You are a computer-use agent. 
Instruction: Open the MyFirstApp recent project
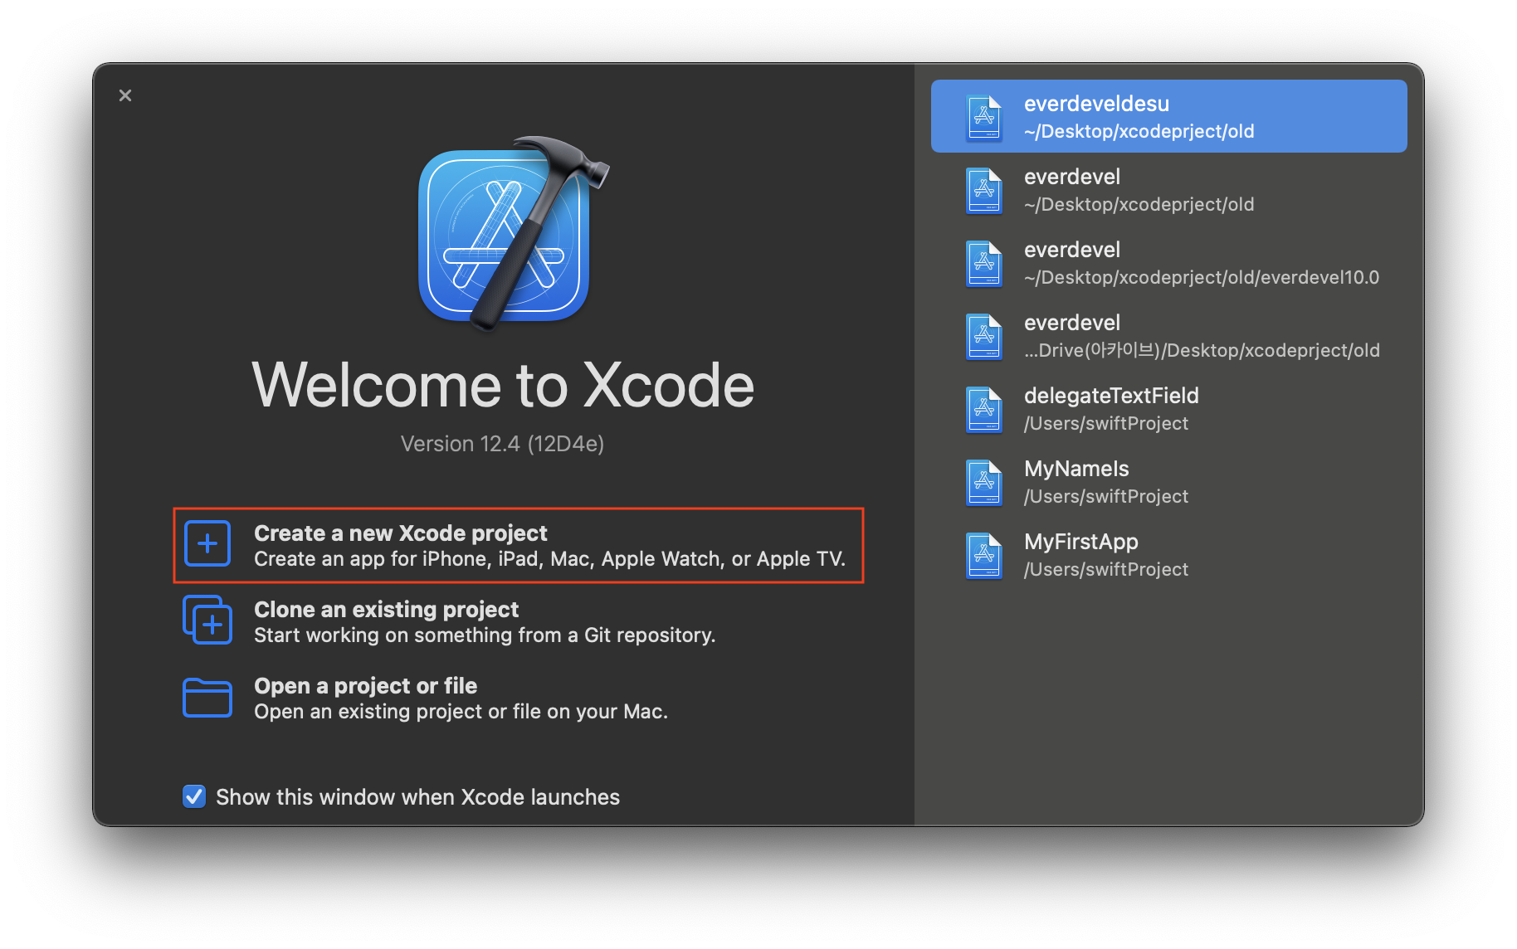tap(1168, 554)
